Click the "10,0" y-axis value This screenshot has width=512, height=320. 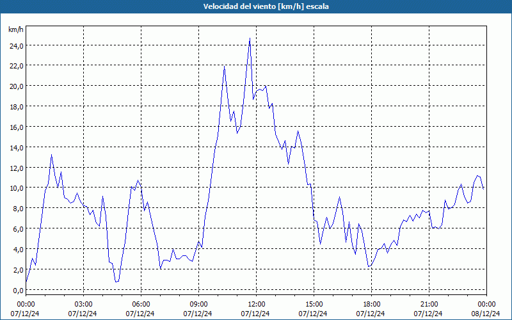coord(17,188)
